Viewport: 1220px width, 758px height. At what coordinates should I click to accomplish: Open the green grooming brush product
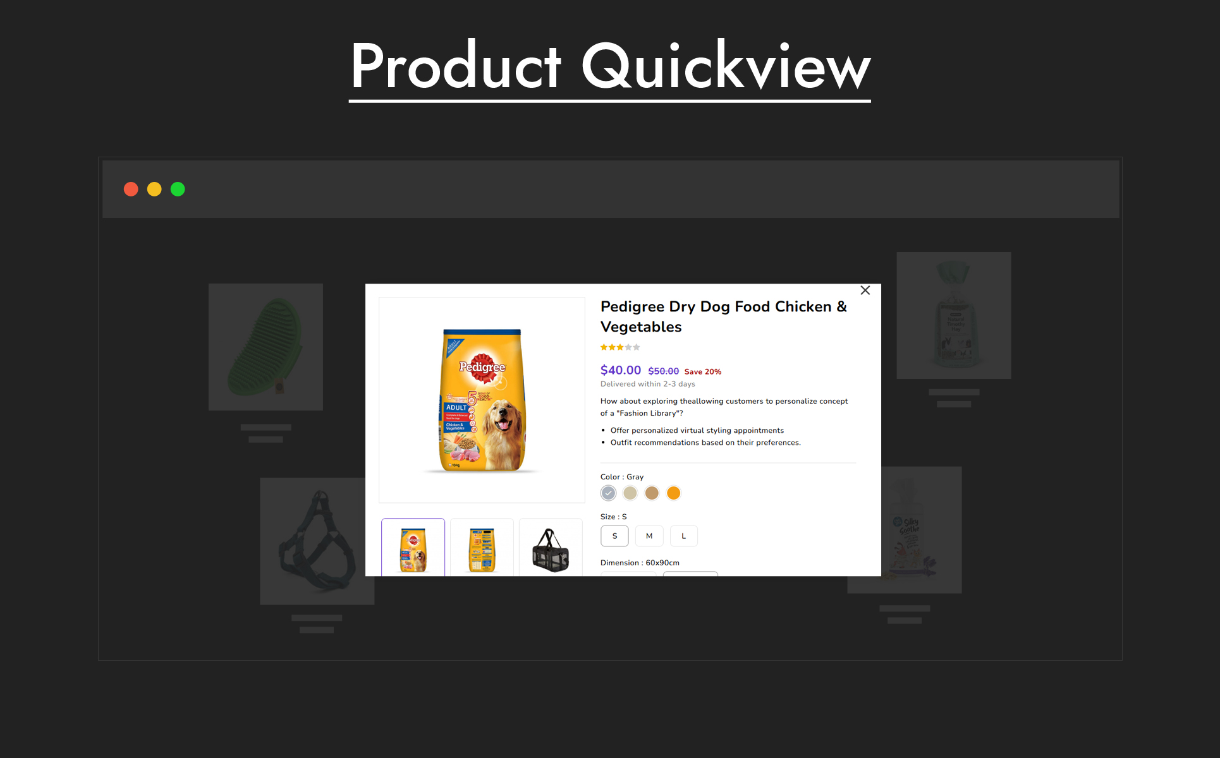pyautogui.click(x=265, y=347)
